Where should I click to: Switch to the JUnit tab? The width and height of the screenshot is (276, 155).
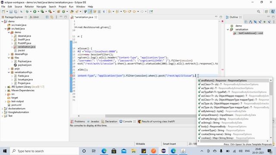[34, 17]
